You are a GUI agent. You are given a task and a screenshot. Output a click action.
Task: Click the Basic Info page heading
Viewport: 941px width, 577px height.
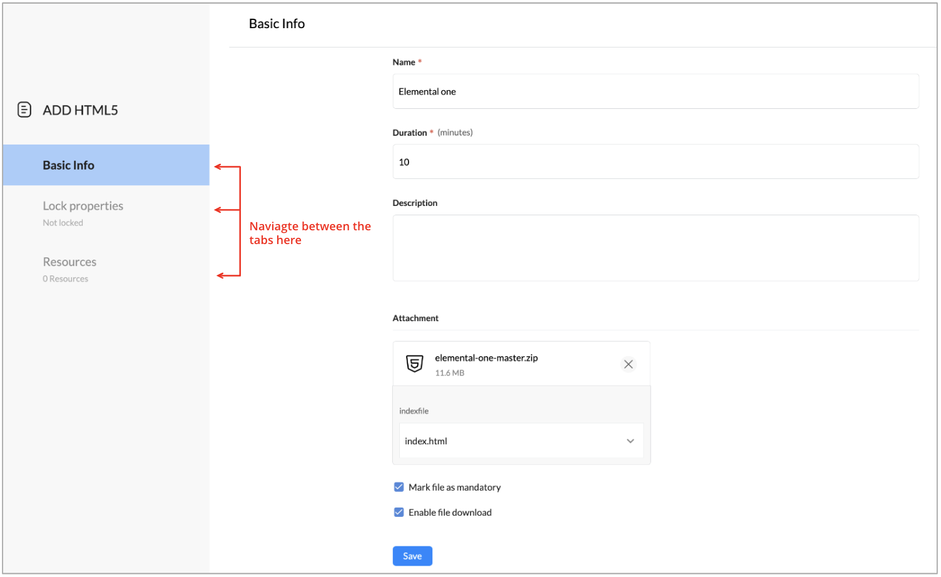(x=277, y=24)
